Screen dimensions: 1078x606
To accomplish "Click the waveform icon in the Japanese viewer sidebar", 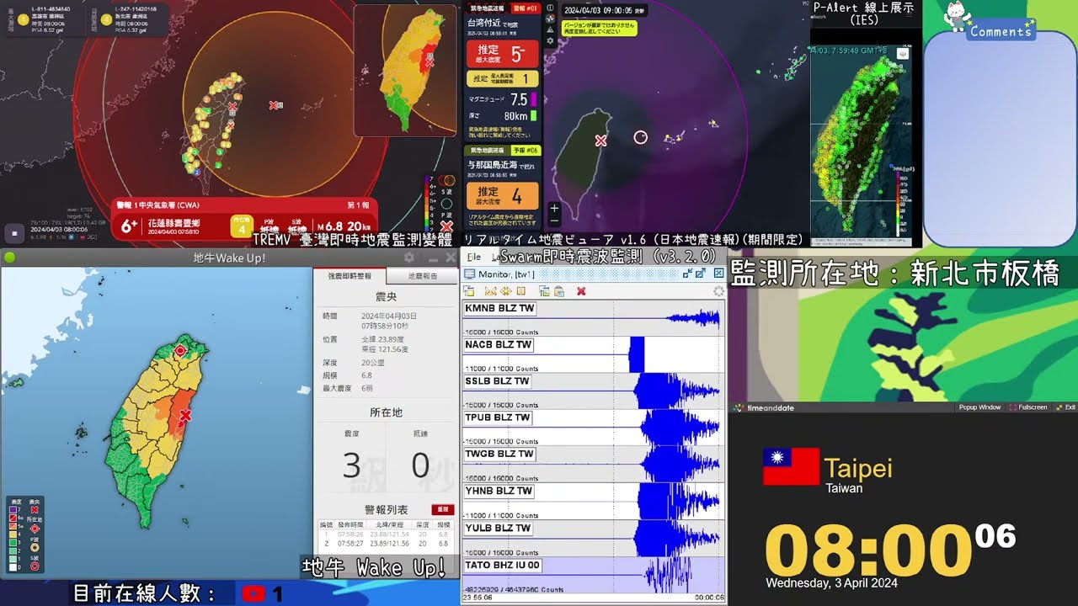I will 550,19.
